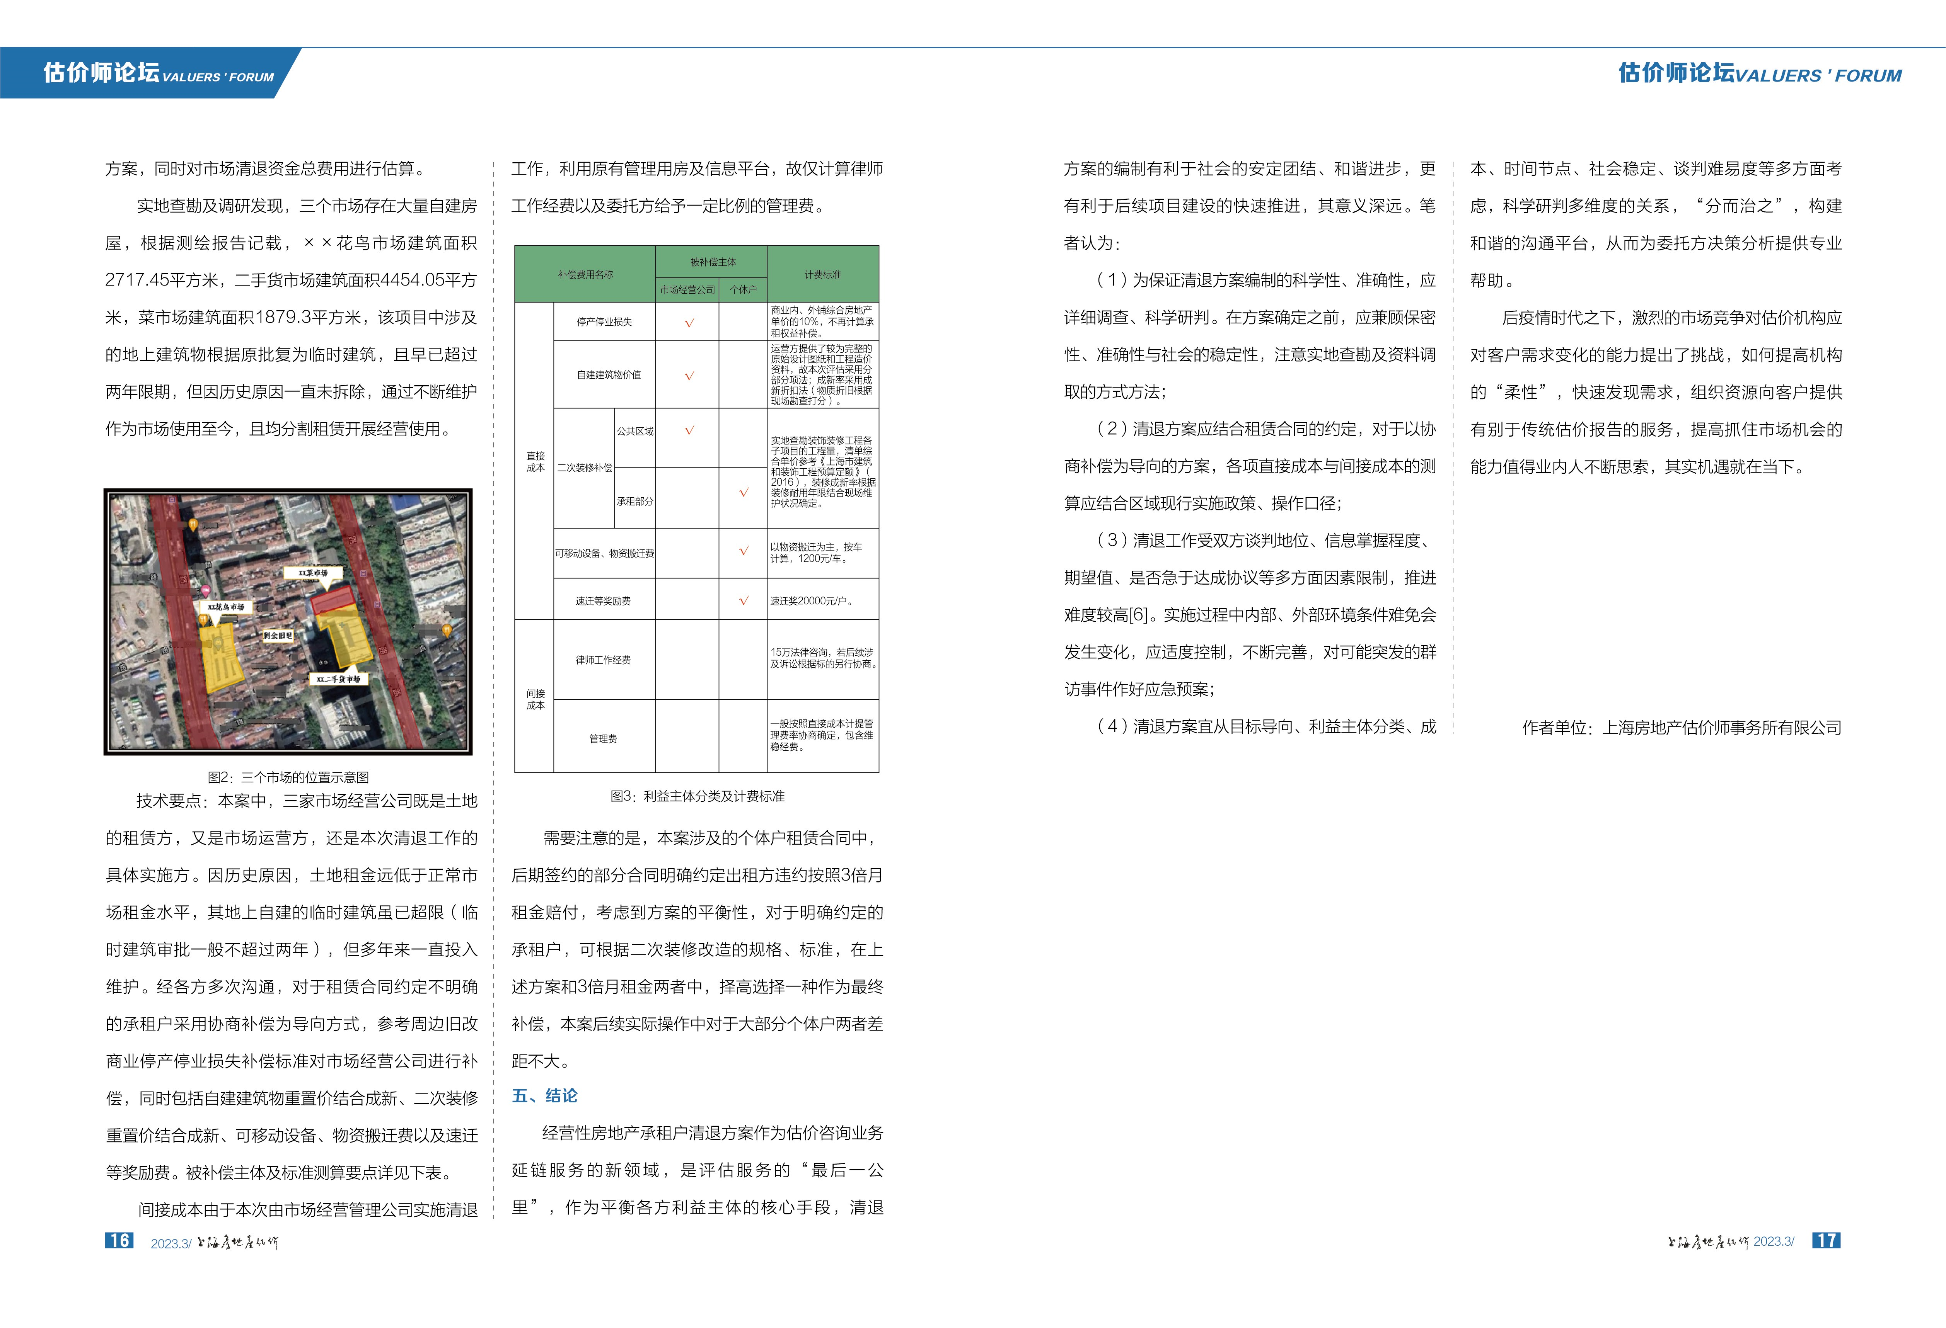The height and width of the screenshot is (1328, 1946).
Task: Click the author line 作者单位：上海房地产估价师事务所有限公司
Action: [1682, 728]
